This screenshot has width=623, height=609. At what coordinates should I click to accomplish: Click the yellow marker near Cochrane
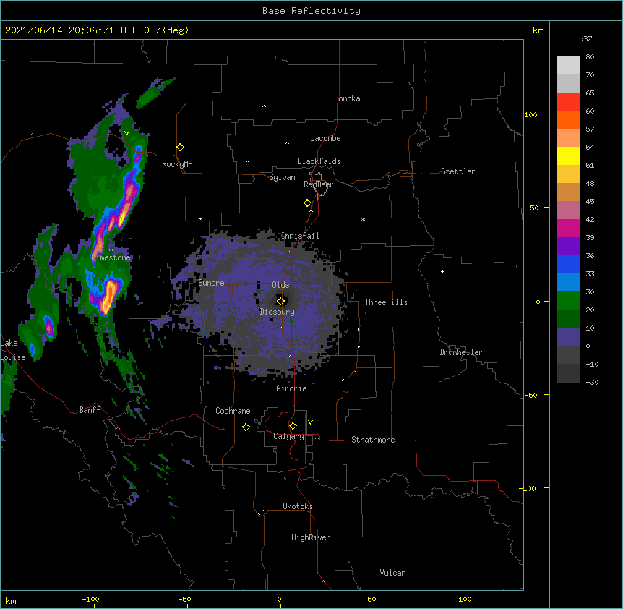click(x=246, y=427)
